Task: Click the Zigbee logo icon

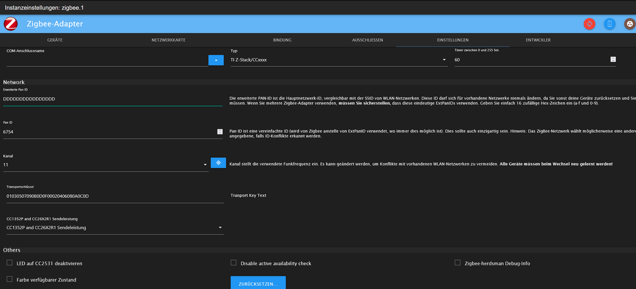Action: pos(11,24)
